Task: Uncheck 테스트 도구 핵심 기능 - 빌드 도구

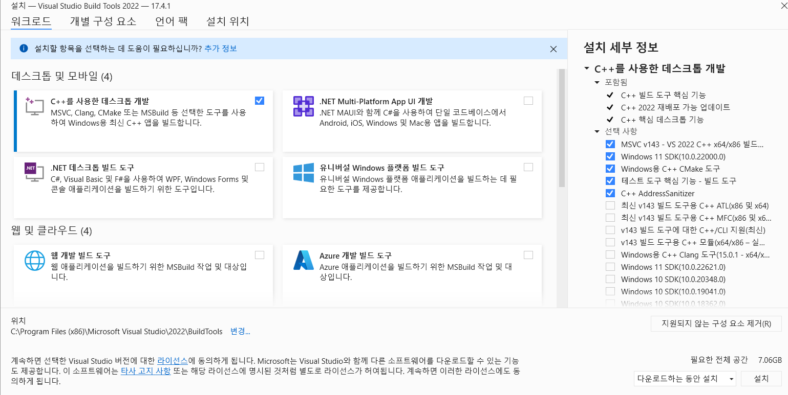Action: [610, 181]
